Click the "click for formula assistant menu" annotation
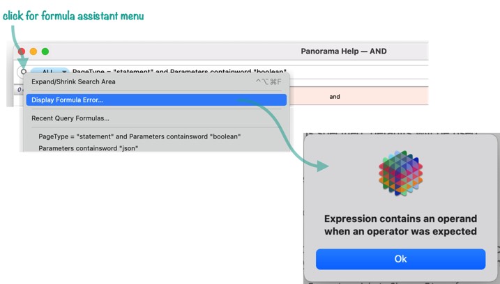This screenshot has height=284, width=500. pyautogui.click(x=73, y=16)
